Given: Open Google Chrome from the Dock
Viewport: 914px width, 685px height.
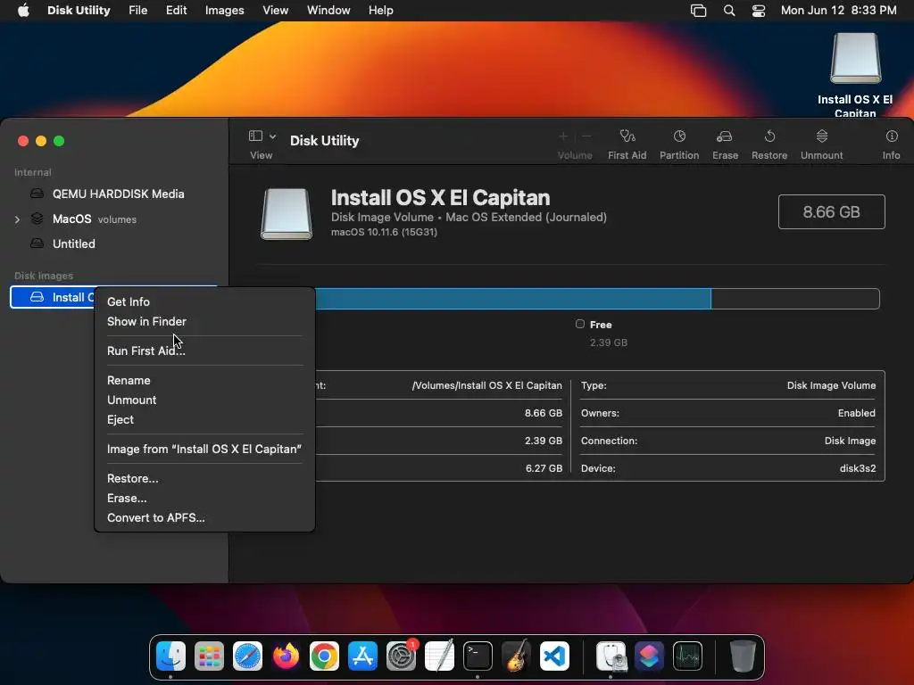Looking at the screenshot, I should [324, 656].
